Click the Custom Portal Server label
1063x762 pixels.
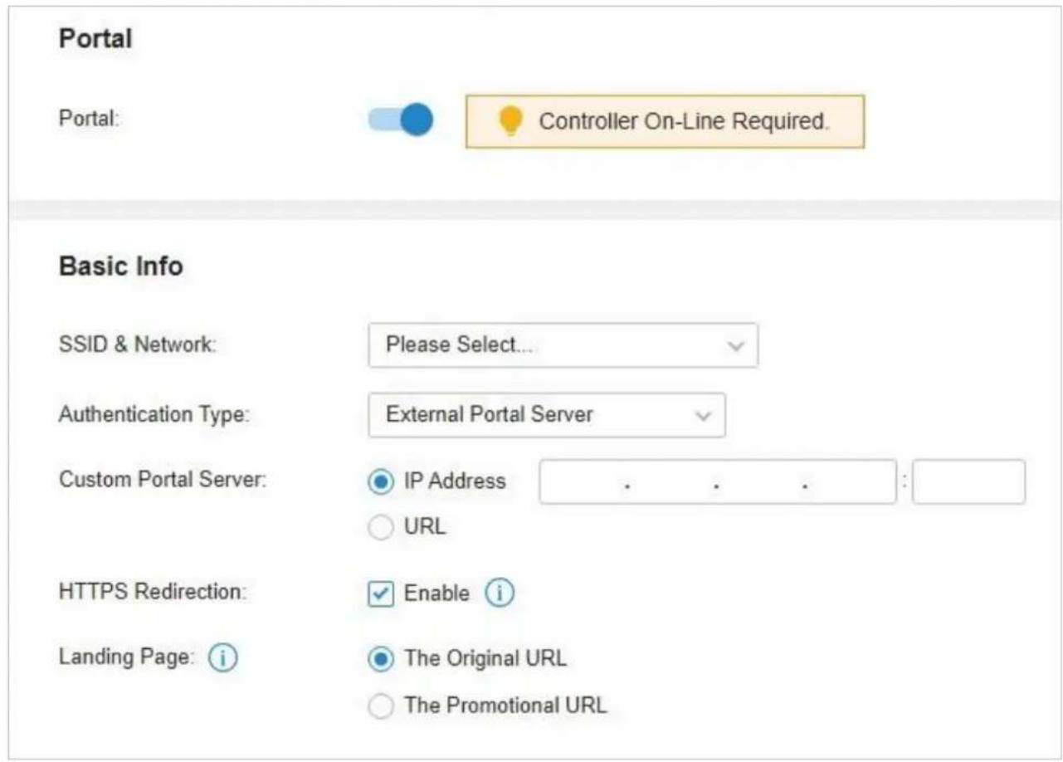pos(163,481)
